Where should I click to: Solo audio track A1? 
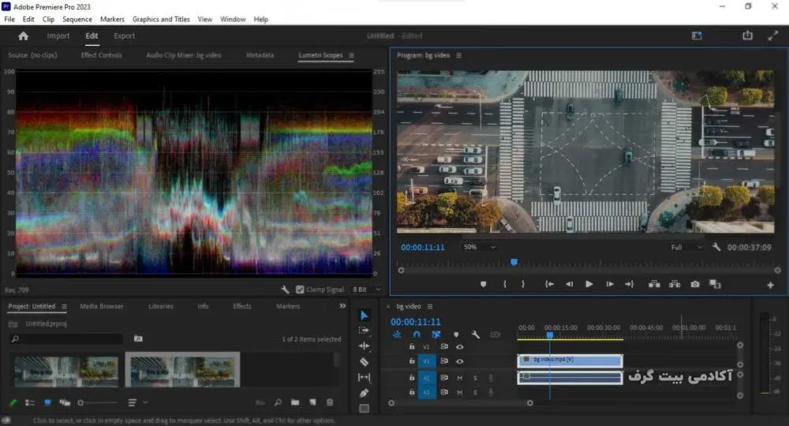pyautogui.click(x=475, y=378)
